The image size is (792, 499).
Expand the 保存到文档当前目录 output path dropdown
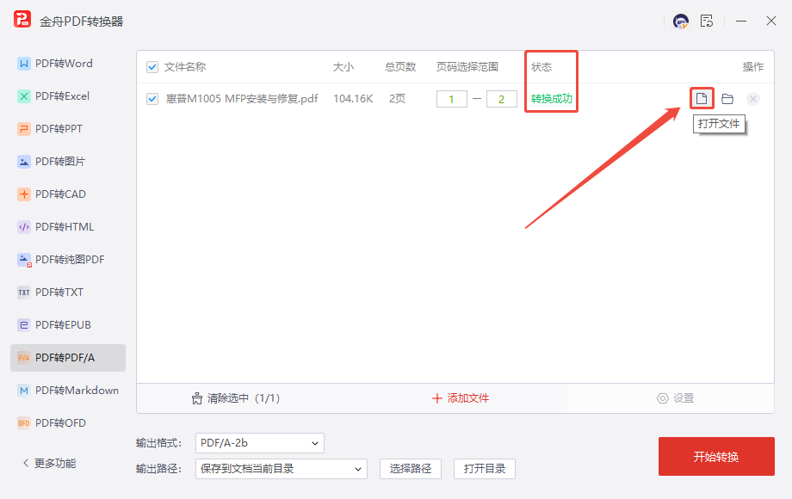click(282, 469)
